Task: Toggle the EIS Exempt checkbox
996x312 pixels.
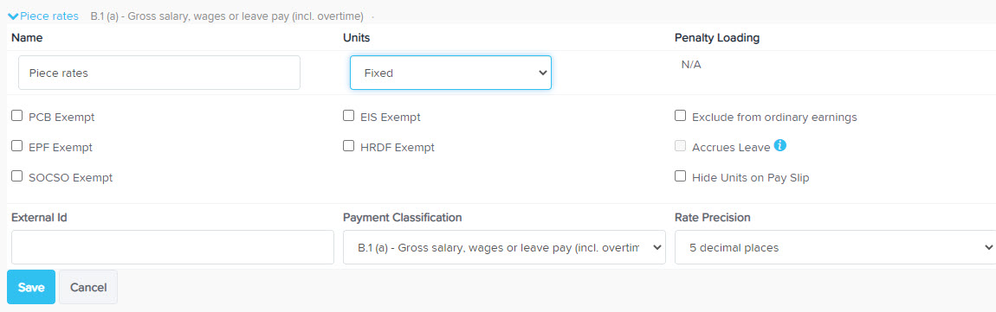Action: (x=348, y=116)
